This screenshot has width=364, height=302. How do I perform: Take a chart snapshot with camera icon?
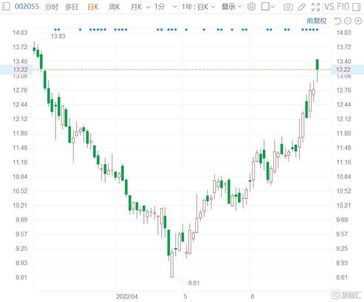pos(288,7)
